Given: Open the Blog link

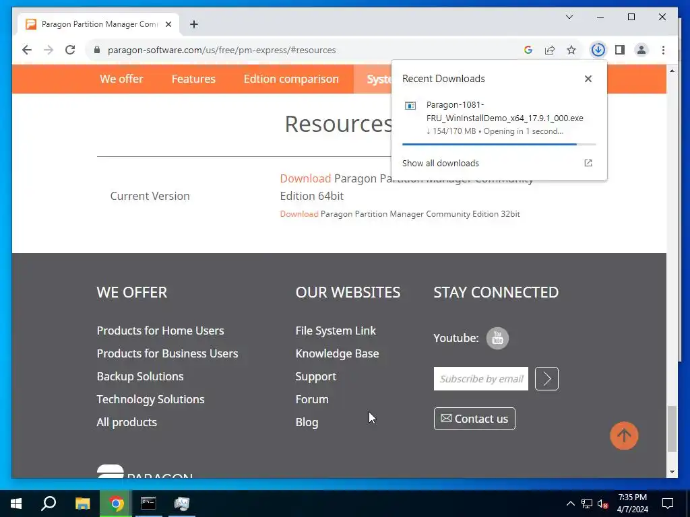Looking at the screenshot, I should [307, 422].
